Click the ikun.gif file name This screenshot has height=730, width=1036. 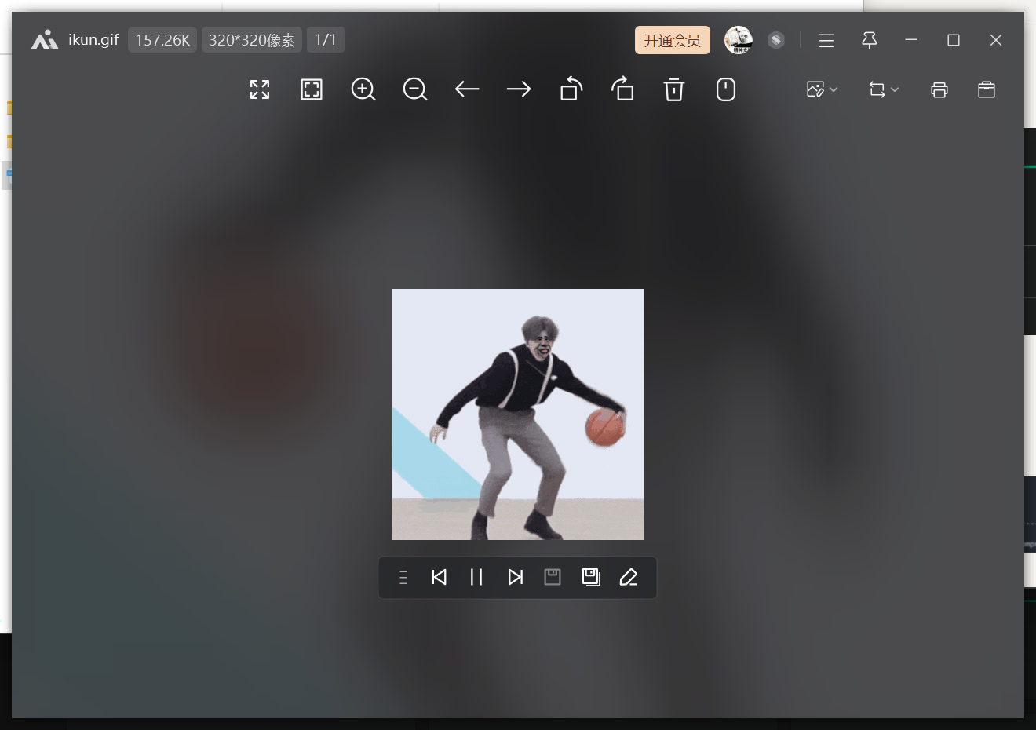click(93, 40)
